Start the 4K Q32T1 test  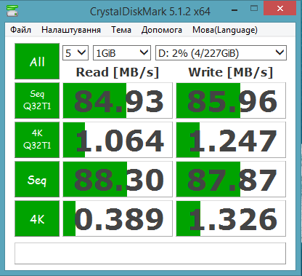[37, 140]
